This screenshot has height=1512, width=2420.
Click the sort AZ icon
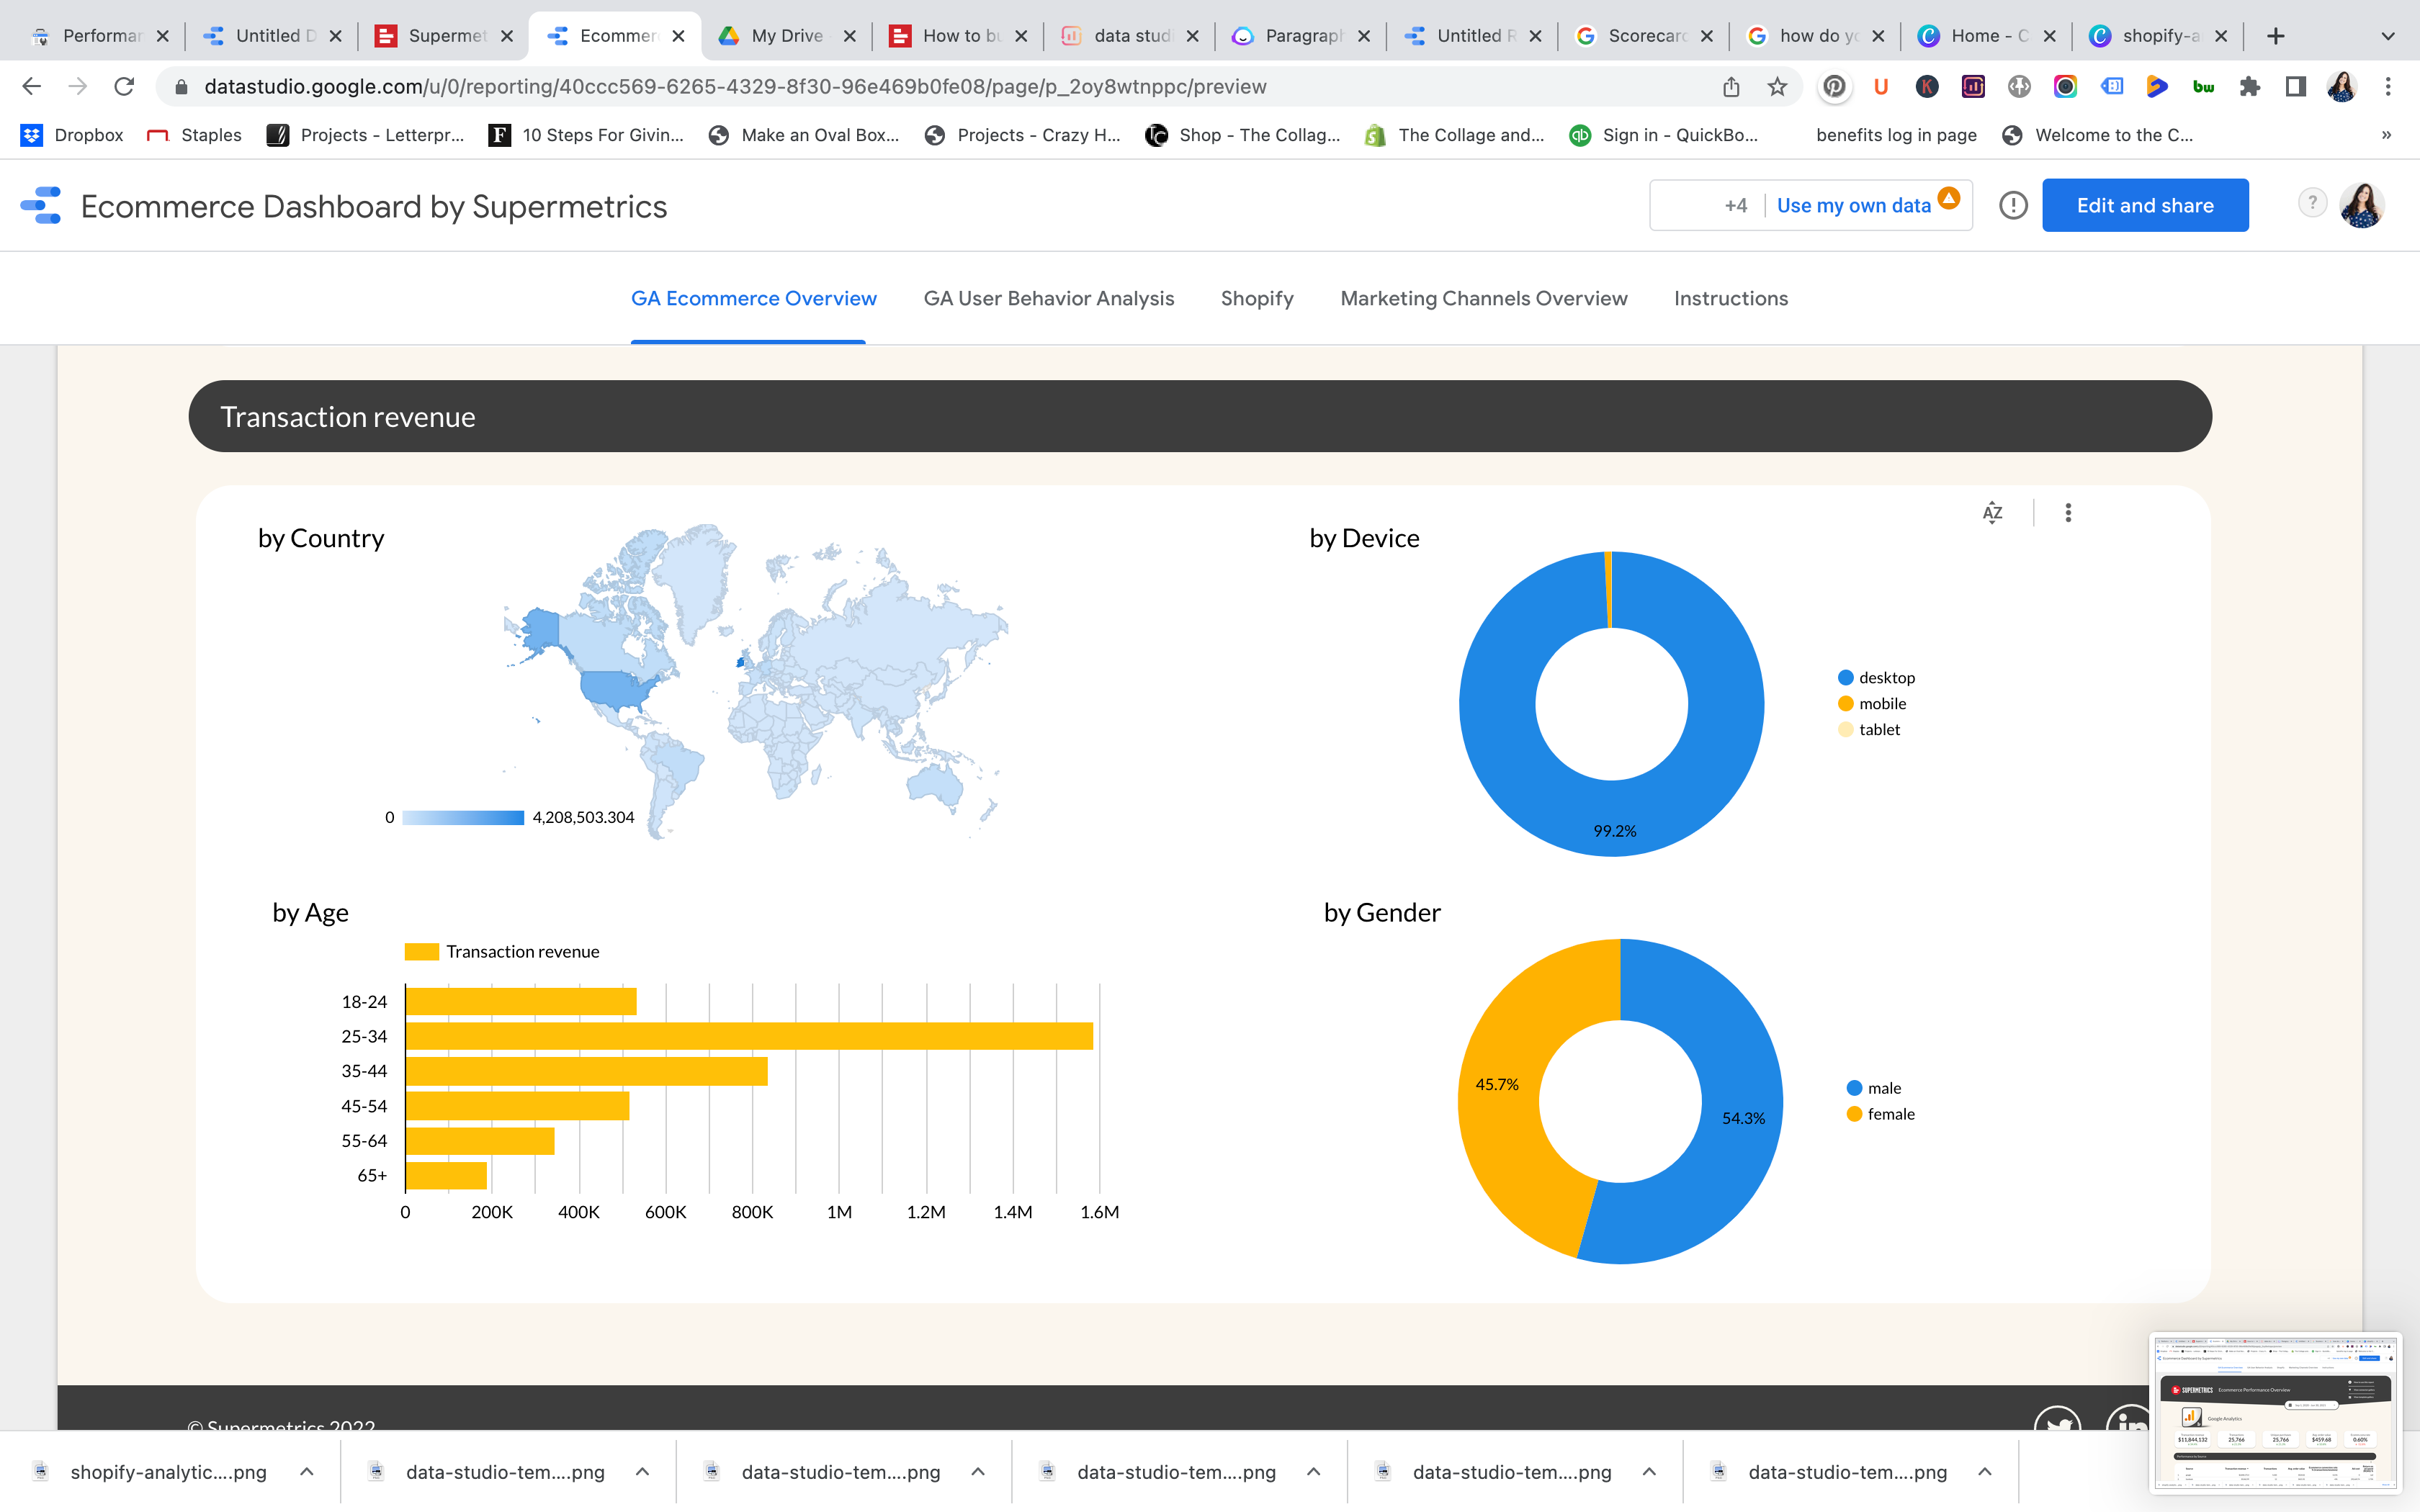(1993, 512)
